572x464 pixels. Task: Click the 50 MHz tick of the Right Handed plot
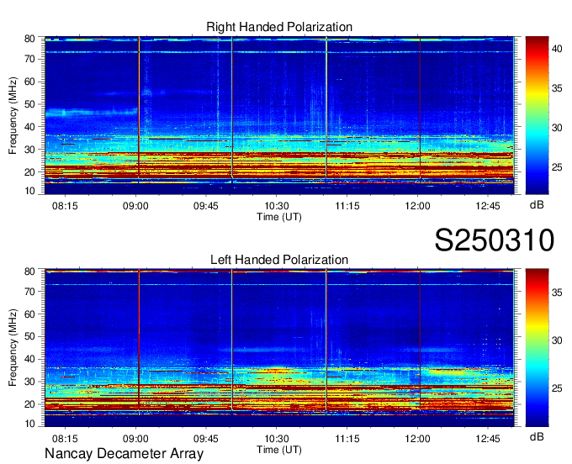pos(29,104)
